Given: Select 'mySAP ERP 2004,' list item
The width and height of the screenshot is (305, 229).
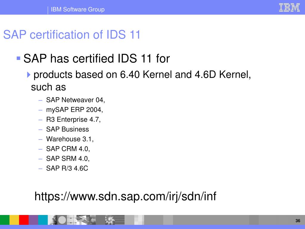Looking at the screenshot, I should point(74,110).
